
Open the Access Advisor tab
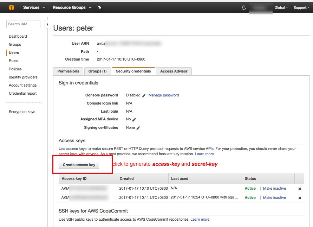click(174, 71)
